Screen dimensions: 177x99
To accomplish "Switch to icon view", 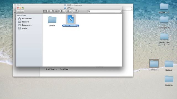I will tap(45, 11).
